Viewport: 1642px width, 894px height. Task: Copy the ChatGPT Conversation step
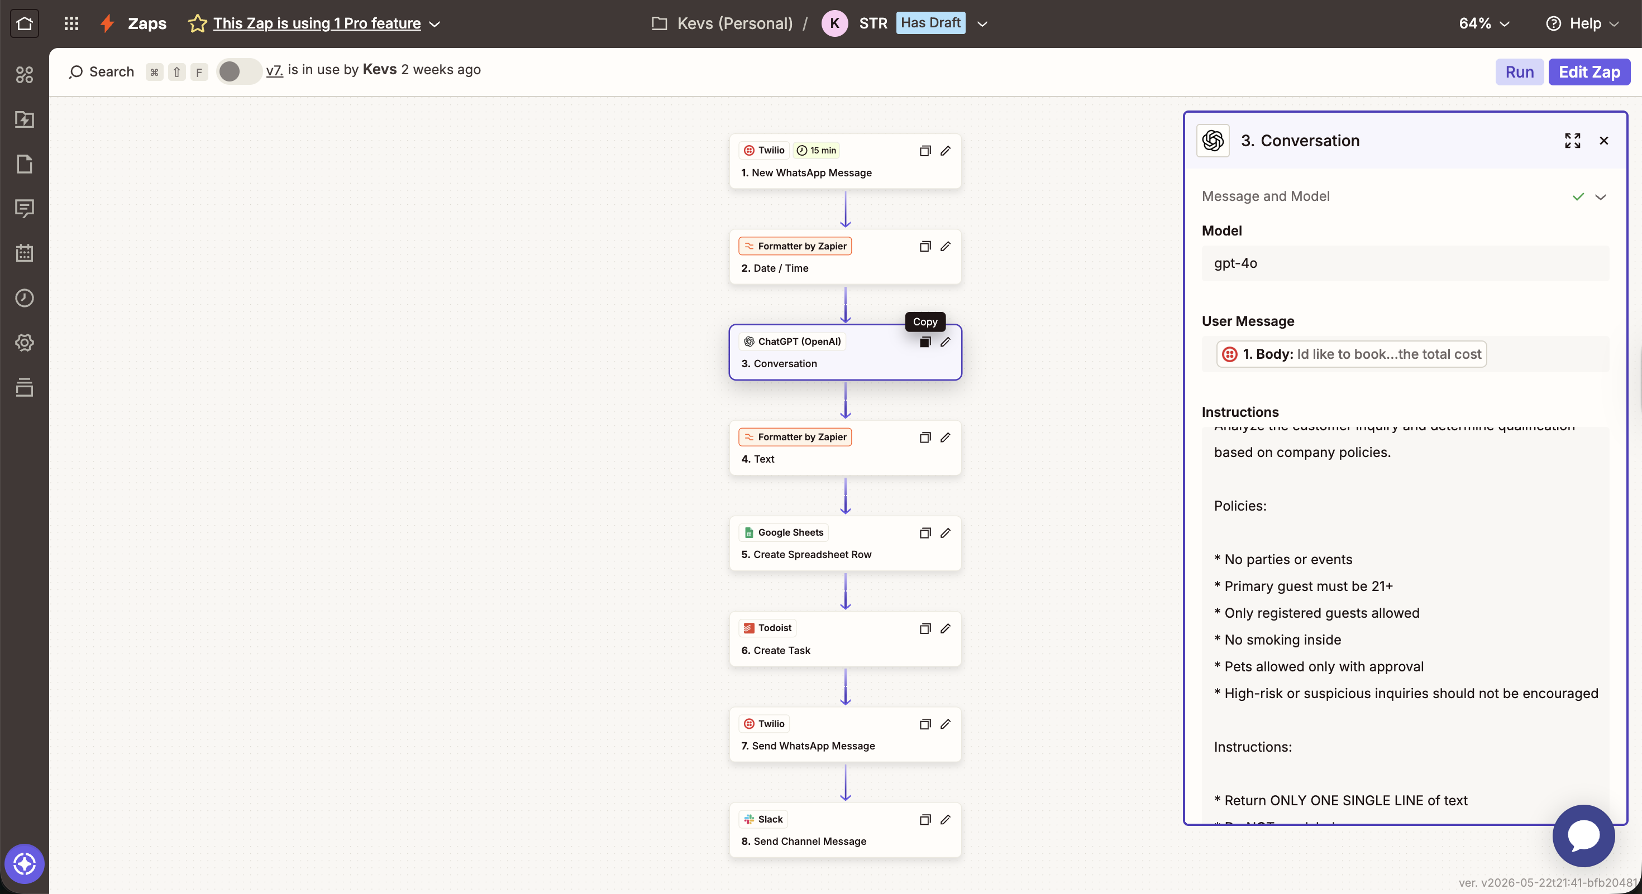pos(925,342)
